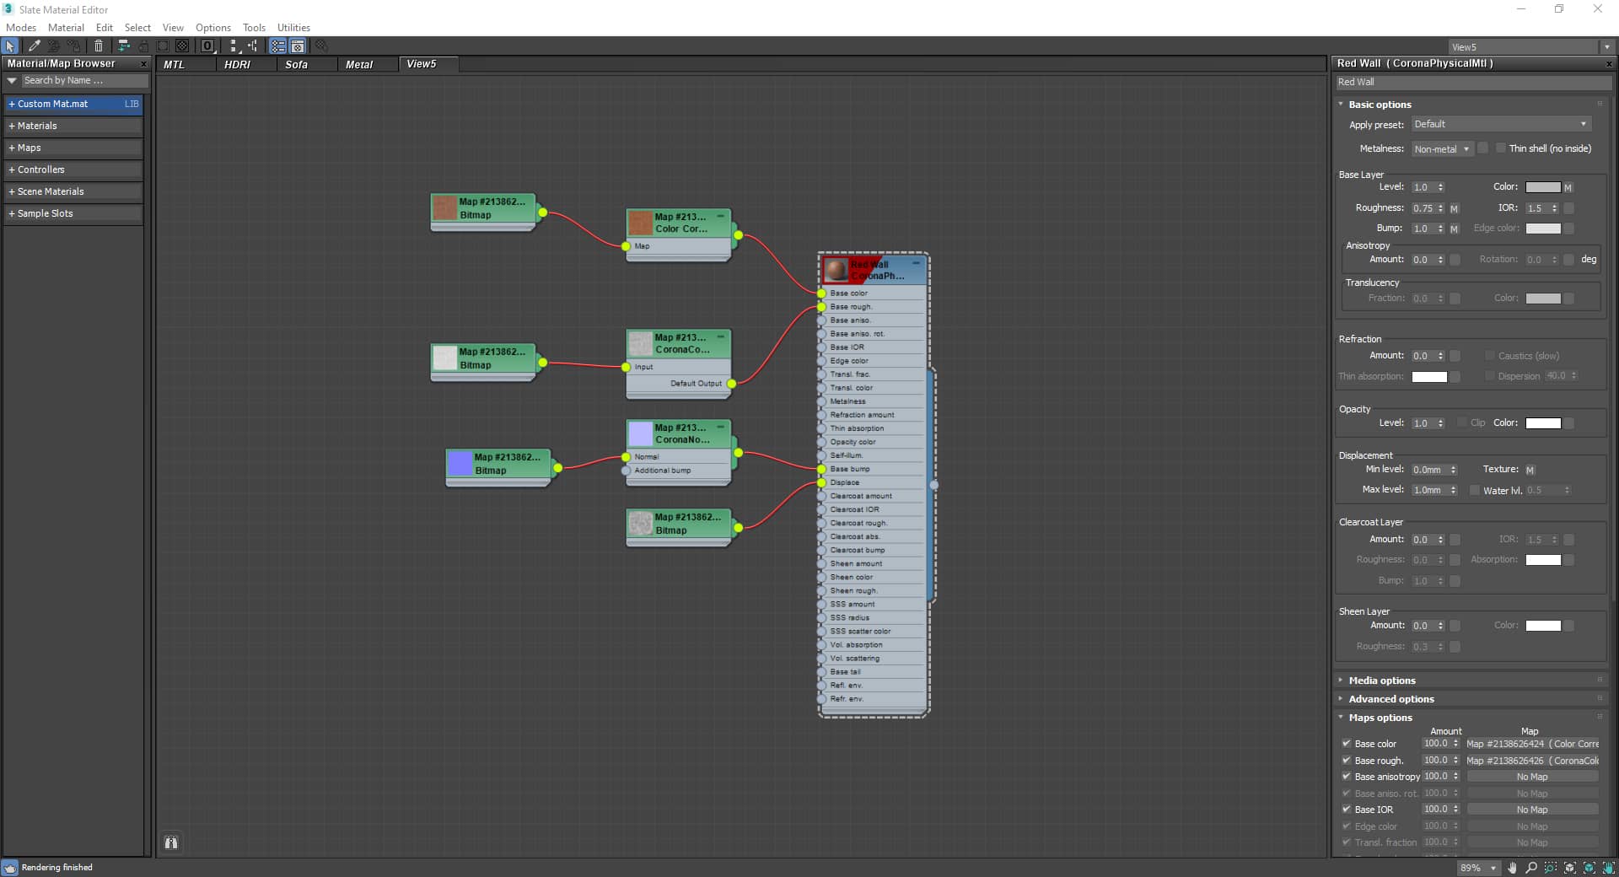Open the Apply preset dropdown
This screenshot has height=877, width=1619.
[x=1501, y=124]
